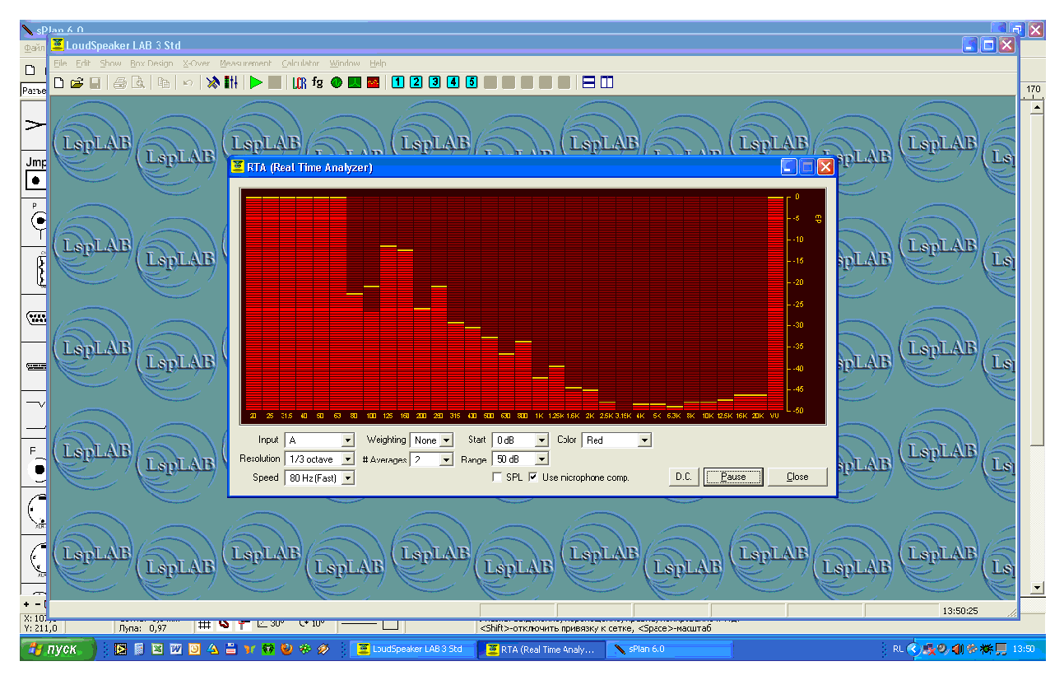Open a file with the folder icon
The height and width of the screenshot is (680, 1064).
77,82
